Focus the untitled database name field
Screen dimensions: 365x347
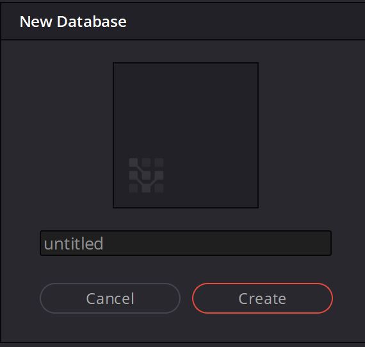(186, 243)
